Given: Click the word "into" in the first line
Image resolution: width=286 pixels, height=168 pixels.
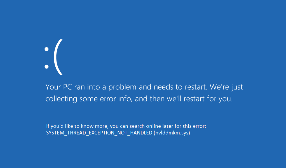Looking at the screenshot, I should 93,87.
